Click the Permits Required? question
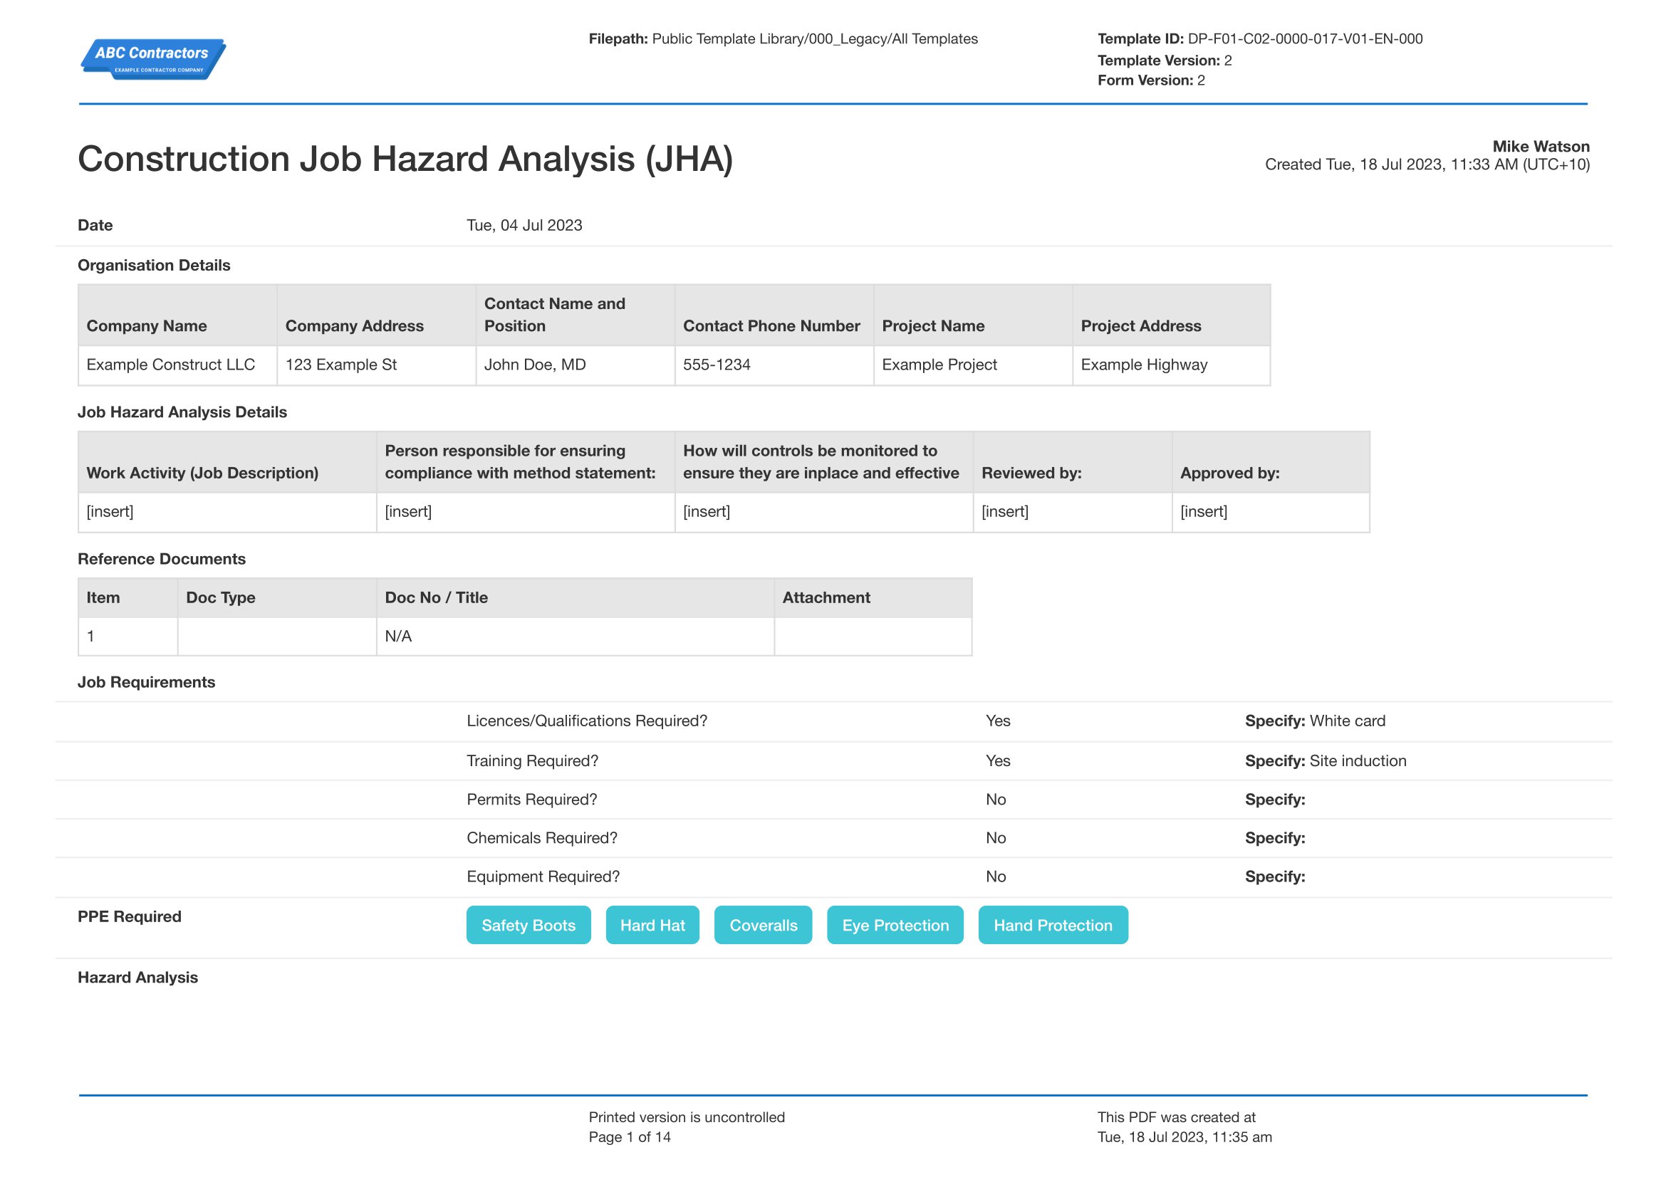This screenshot has height=1177, width=1666. (x=531, y=799)
